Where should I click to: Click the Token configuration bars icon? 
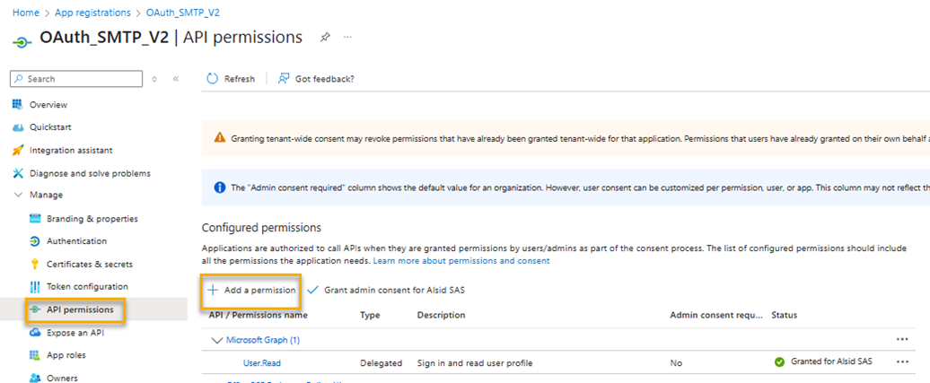tap(35, 287)
